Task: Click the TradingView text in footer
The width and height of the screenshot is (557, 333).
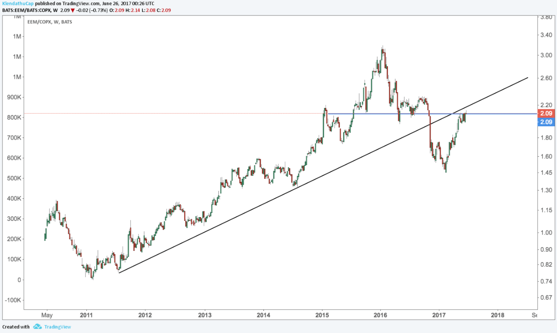Action: (x=57, y=327)
